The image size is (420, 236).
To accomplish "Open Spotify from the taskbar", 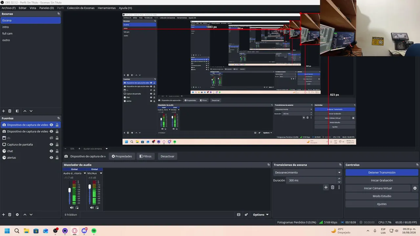I will pos(94,231).
